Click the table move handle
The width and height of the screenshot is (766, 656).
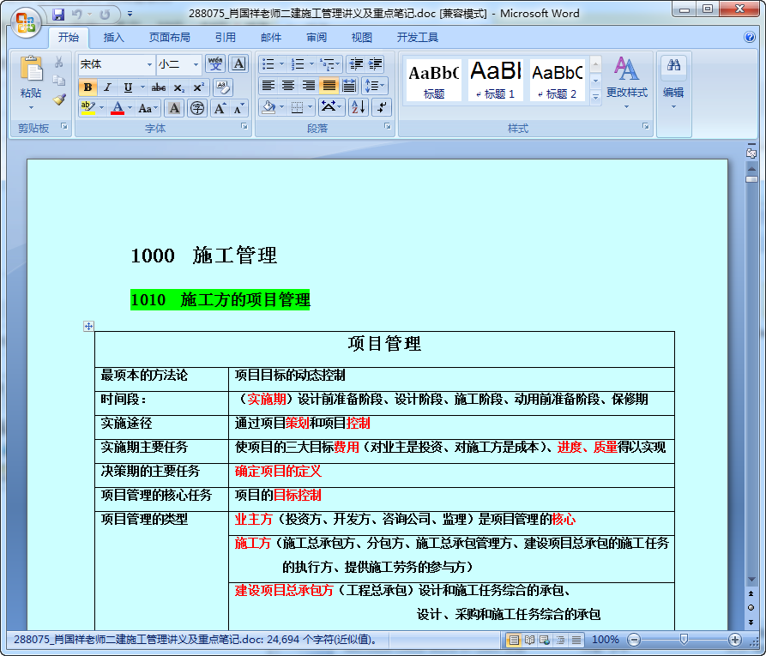pos(88,326)
